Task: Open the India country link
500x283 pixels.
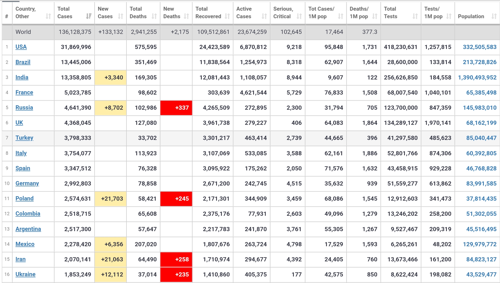Action: pyautogui.click(x=22, y=77)
